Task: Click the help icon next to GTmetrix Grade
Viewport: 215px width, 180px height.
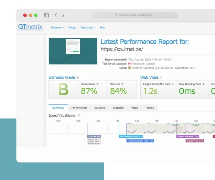Action: 78,77
